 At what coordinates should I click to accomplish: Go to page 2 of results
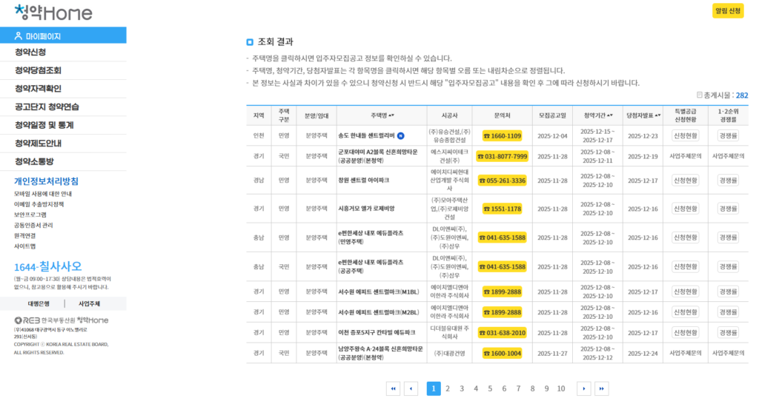point(448,389)
